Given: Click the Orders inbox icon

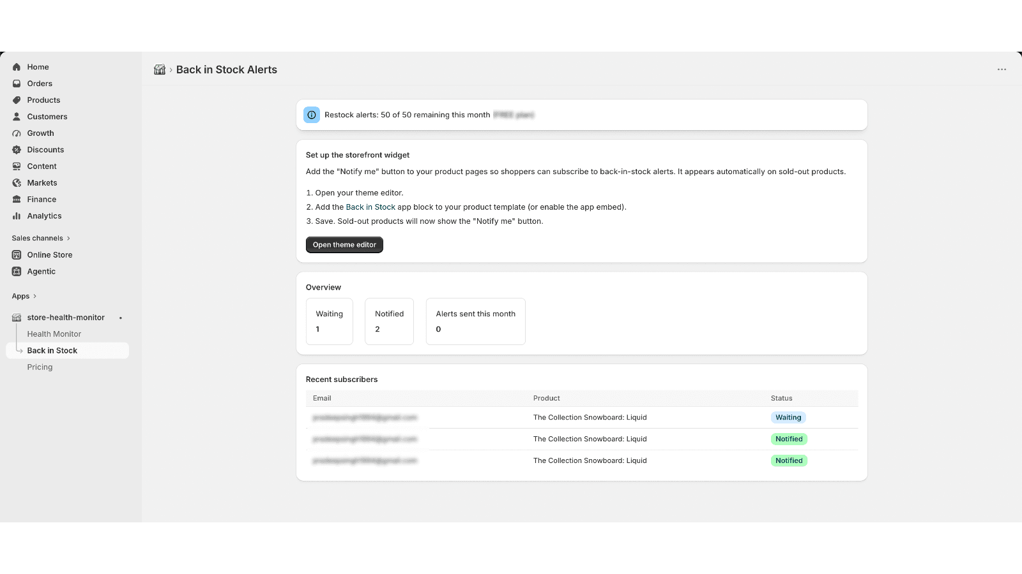Looking at the screenshot, I should pyautogui.click(x=17, y=84).
